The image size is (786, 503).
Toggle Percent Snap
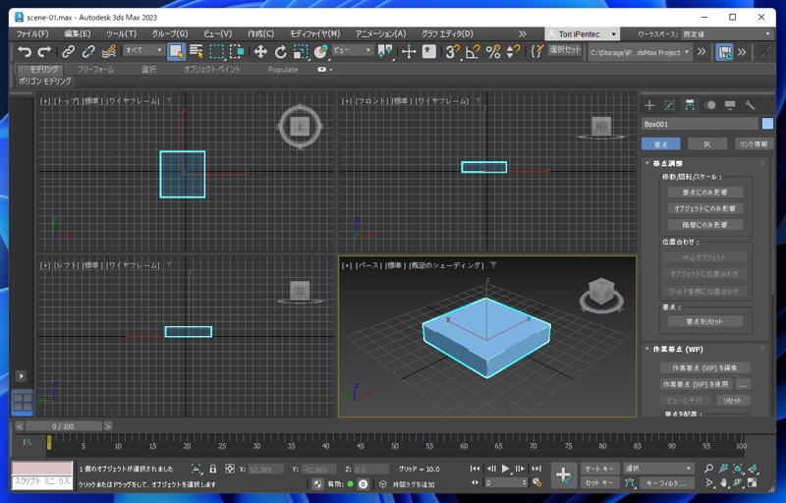click(493, 51)
